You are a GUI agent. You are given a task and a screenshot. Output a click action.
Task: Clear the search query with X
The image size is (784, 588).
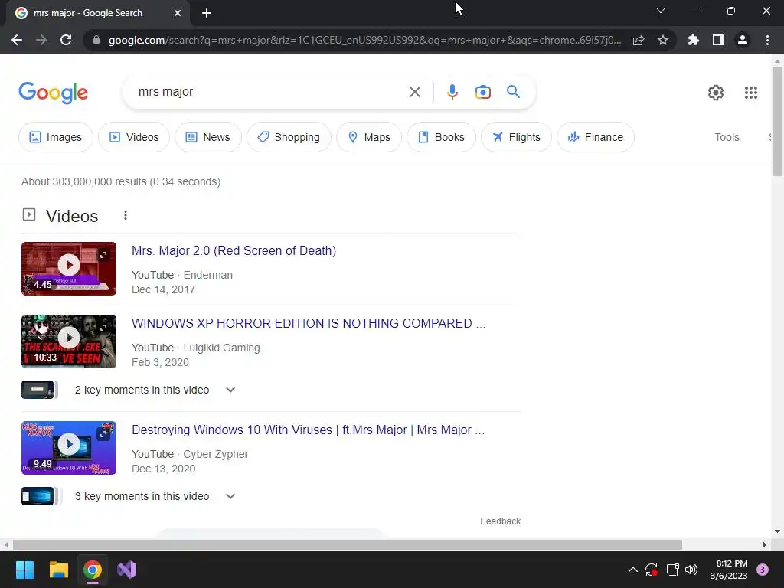point(414,92)
